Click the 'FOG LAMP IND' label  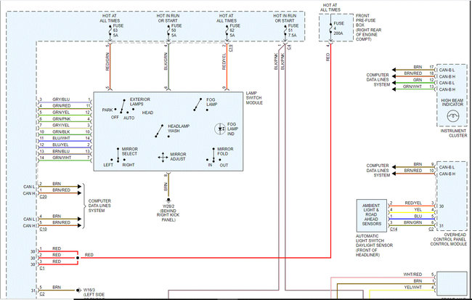[x=232, y=129]
